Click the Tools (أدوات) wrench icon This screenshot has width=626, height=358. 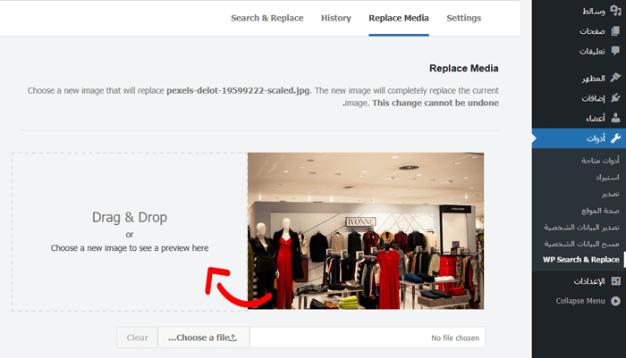click(615, 138)
